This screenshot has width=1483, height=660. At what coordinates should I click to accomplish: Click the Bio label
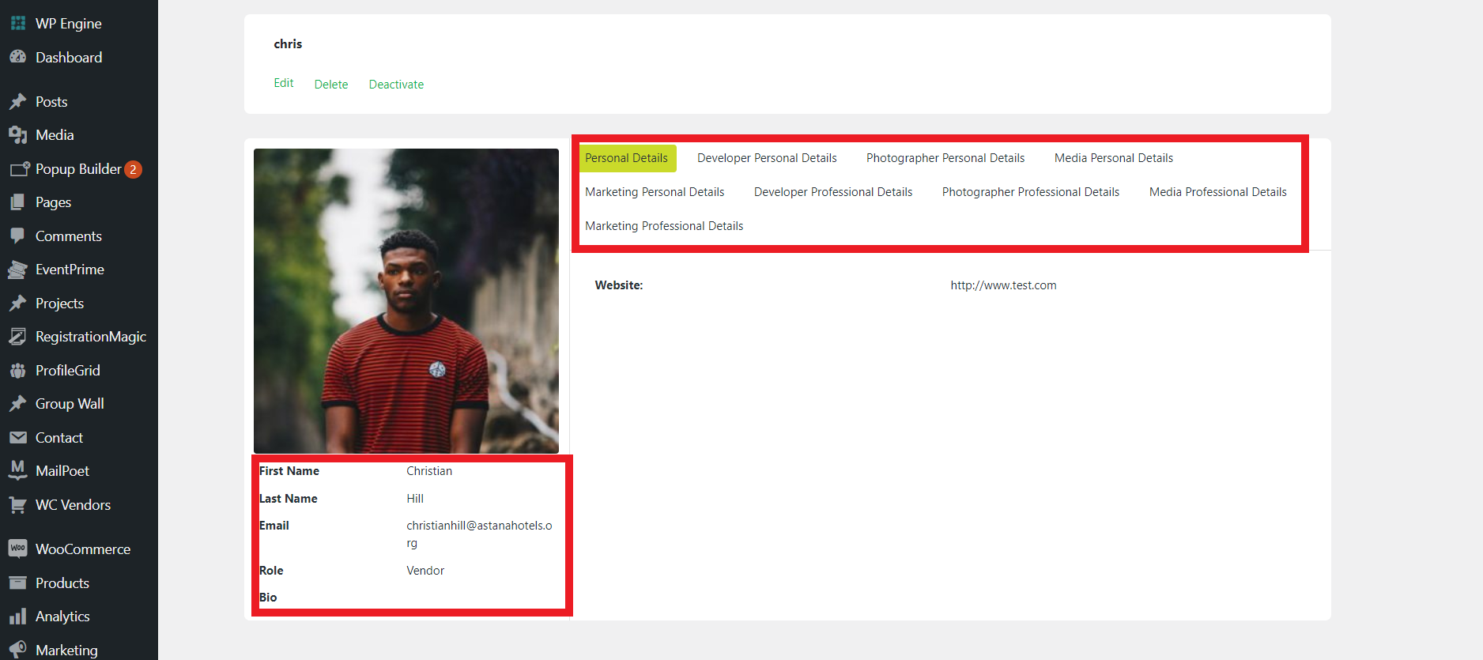[x=268, y=598]
